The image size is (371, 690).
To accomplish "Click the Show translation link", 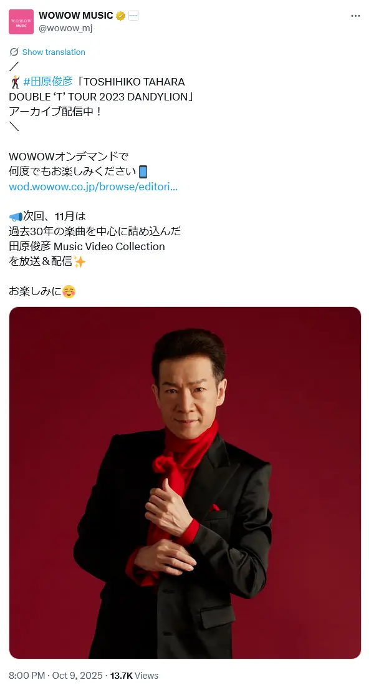I will point(54,52).
